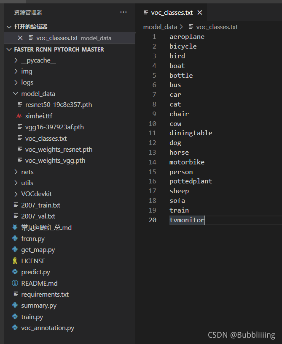Image resolution: width=282 pixels, height=344 pixels.
Task: Open 2007_val.txt file name
Action: [38, 216]
